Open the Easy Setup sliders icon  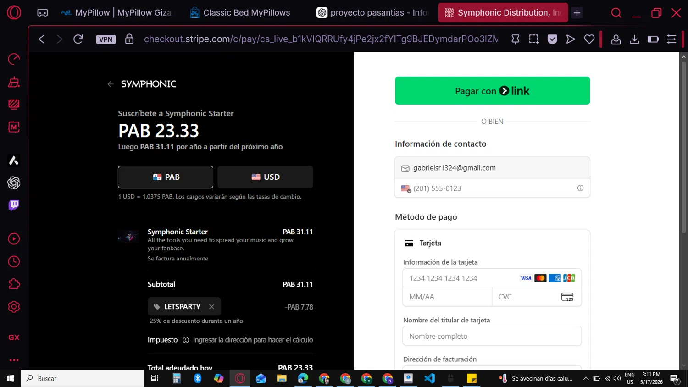click(x=671, y=39)
